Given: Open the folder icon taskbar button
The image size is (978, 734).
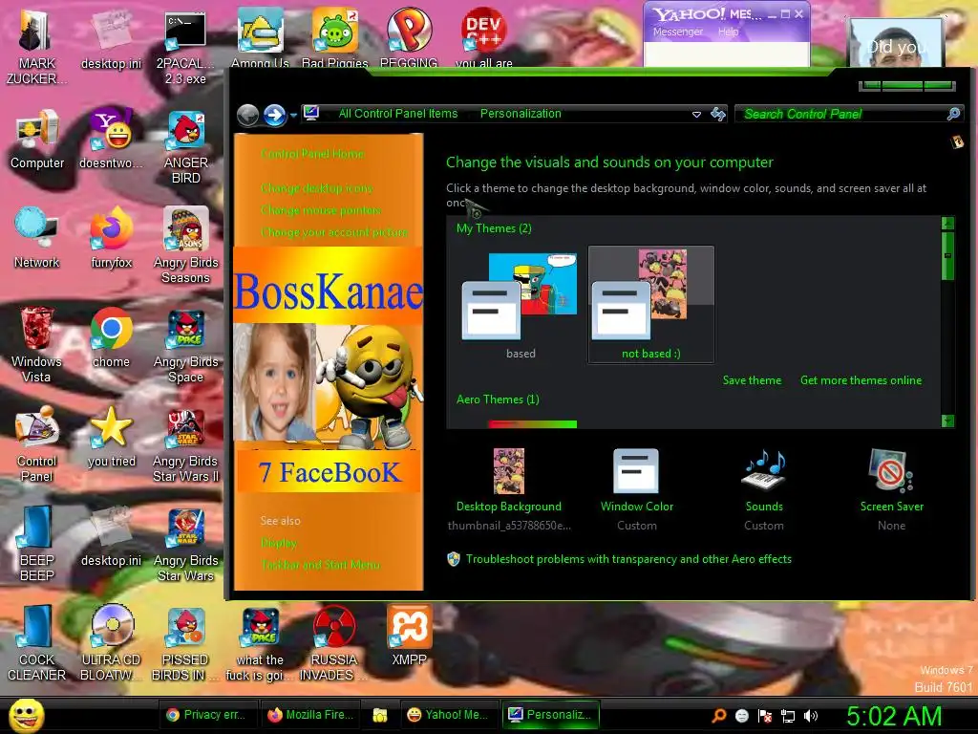Looking at the screenshot, I should 380,715.
